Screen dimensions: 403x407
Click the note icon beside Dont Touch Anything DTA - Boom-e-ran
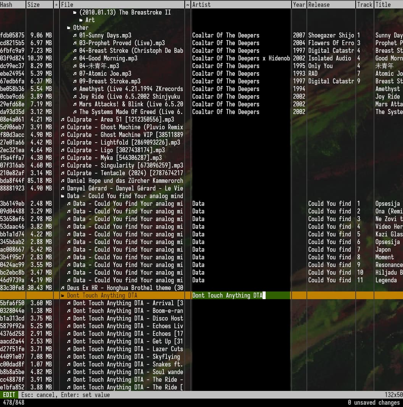(69, 311)
